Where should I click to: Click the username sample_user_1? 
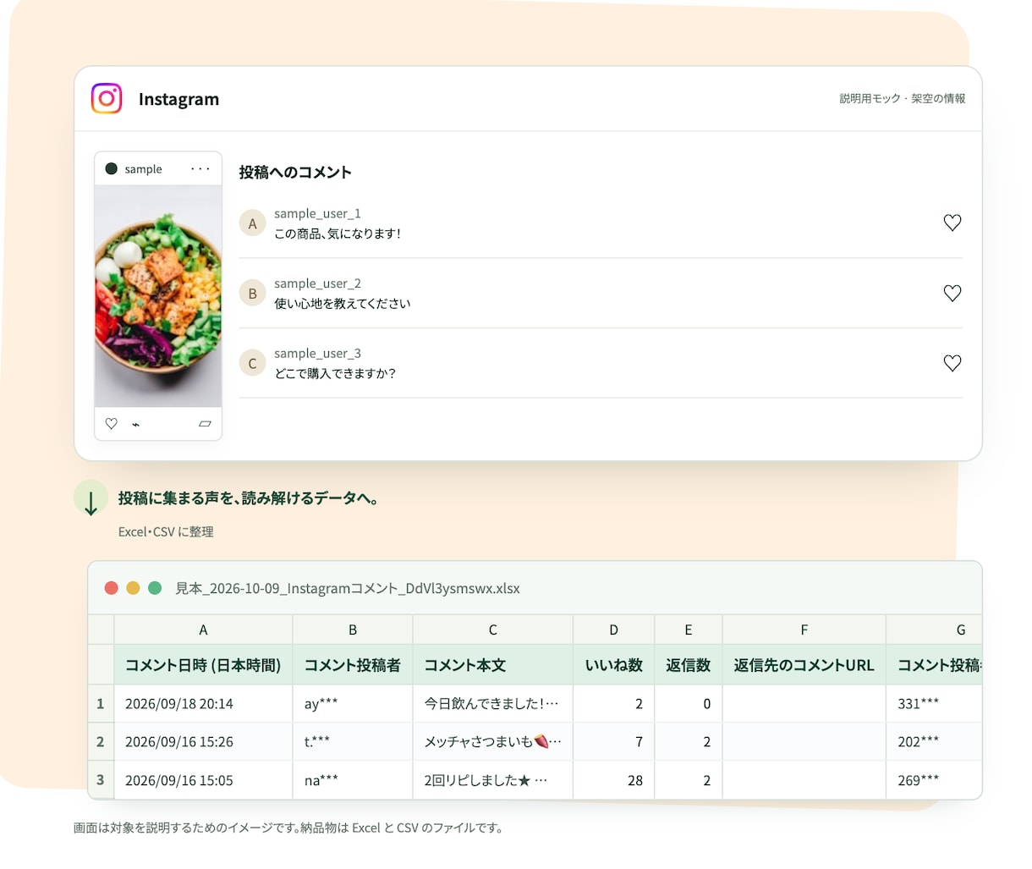[317, 213]
